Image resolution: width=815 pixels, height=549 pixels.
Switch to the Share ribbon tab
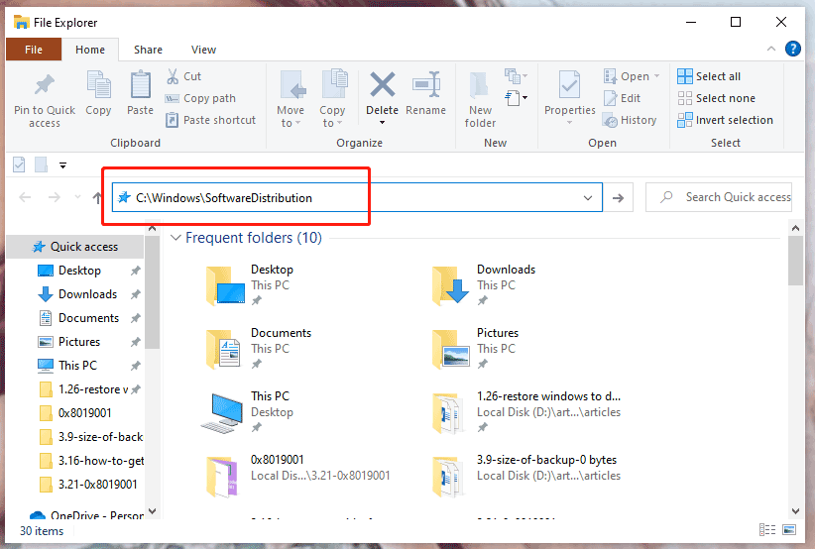(148, 50)
